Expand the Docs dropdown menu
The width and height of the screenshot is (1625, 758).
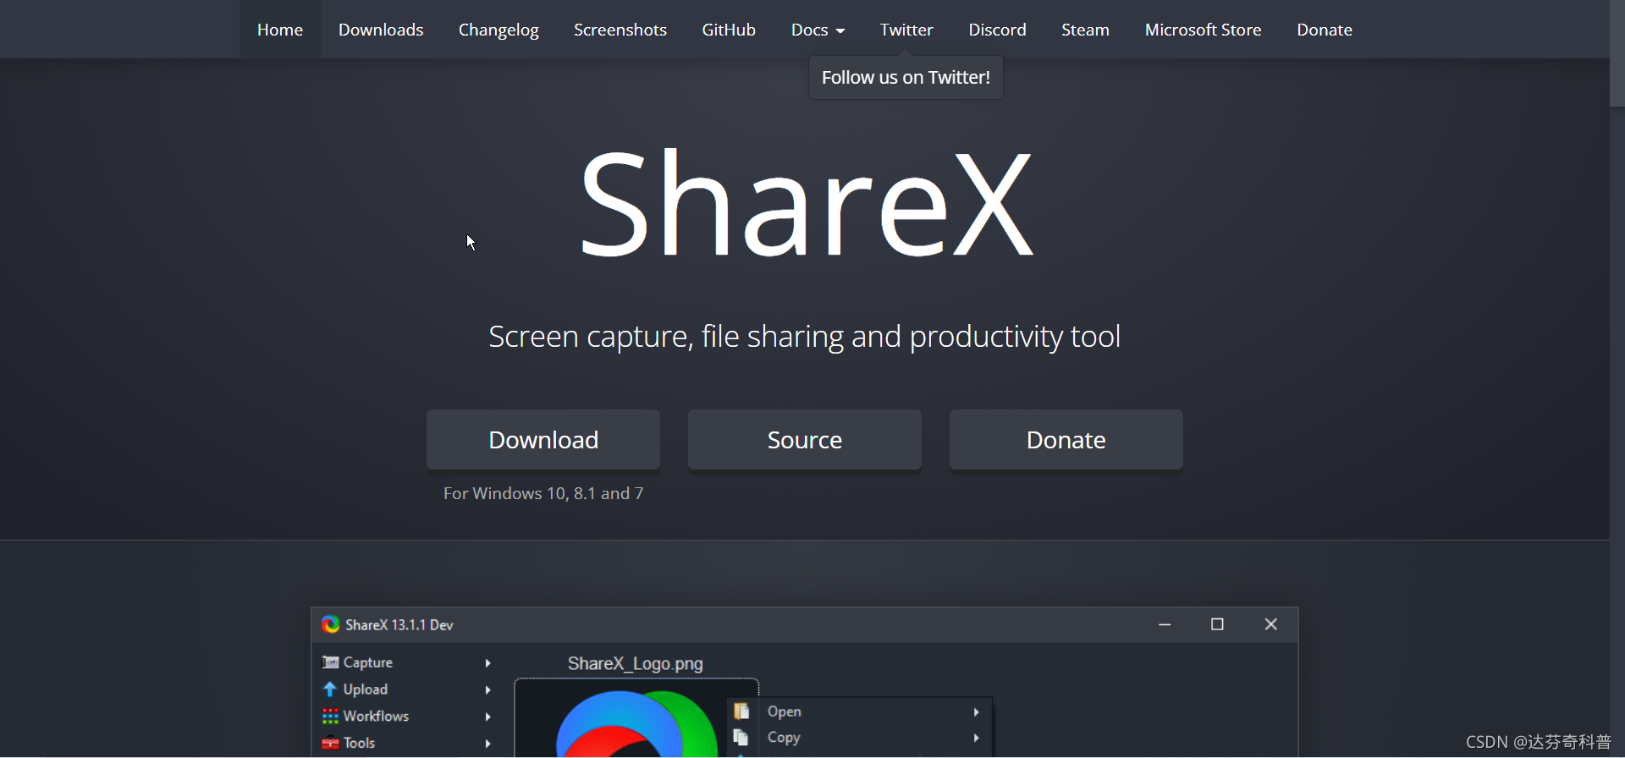[818, 30]
